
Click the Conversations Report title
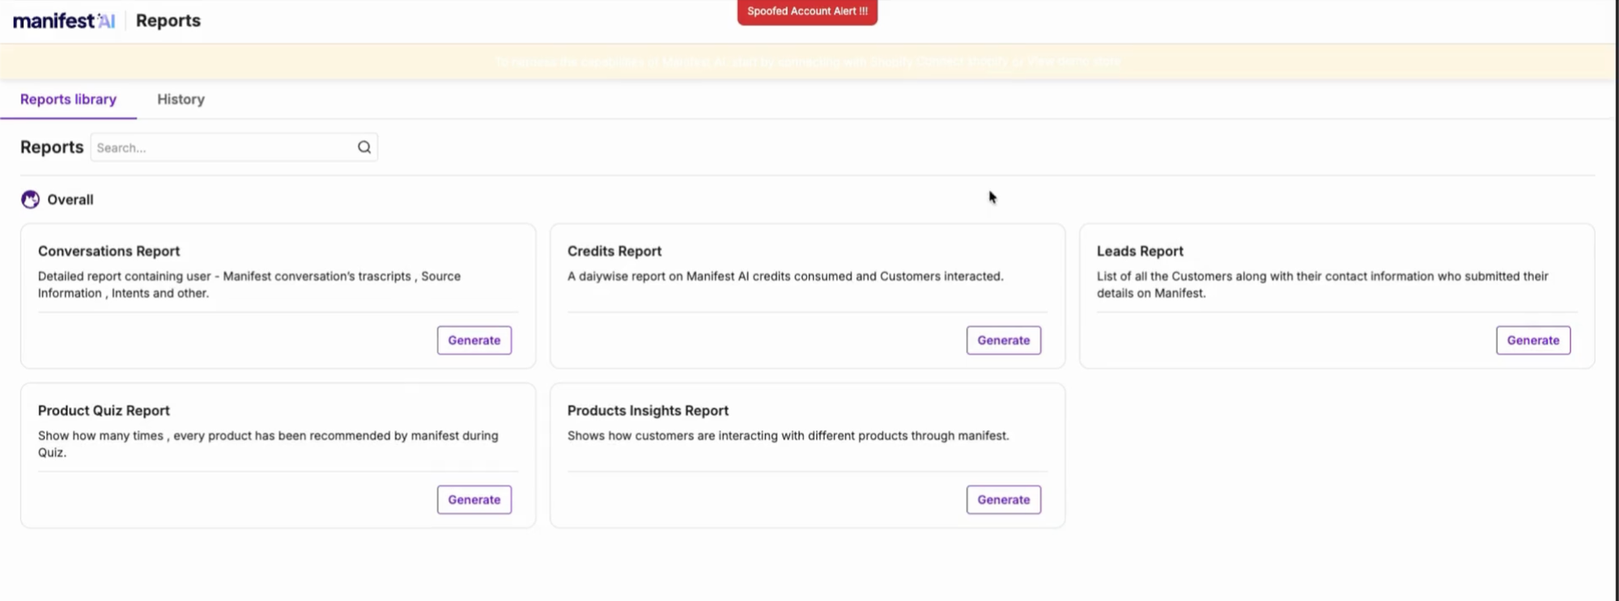(x=108, y=251)
